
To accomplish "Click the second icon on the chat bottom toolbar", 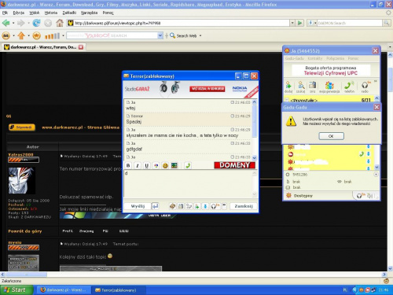I will coord(181,206).
